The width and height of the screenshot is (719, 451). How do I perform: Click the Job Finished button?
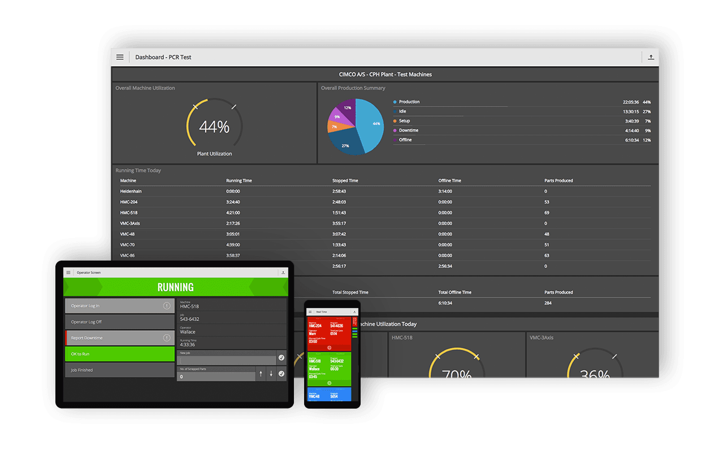click(x=120, y=370)
